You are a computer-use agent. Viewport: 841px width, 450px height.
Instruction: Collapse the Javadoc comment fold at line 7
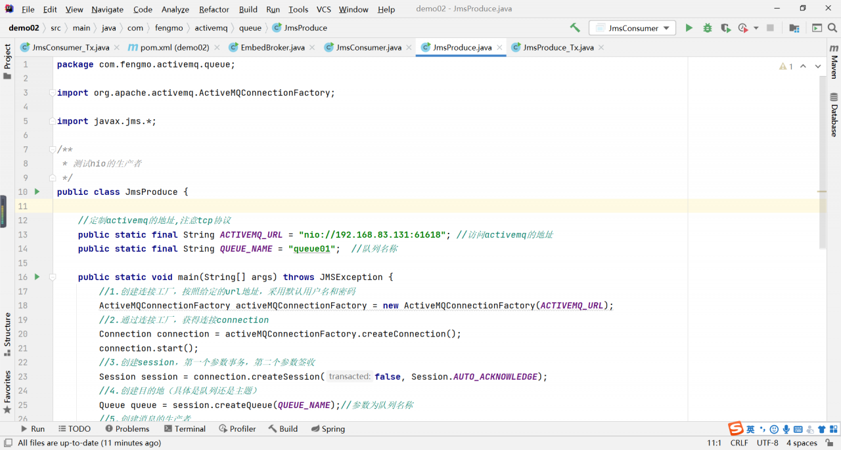click(x=53, y=150)
